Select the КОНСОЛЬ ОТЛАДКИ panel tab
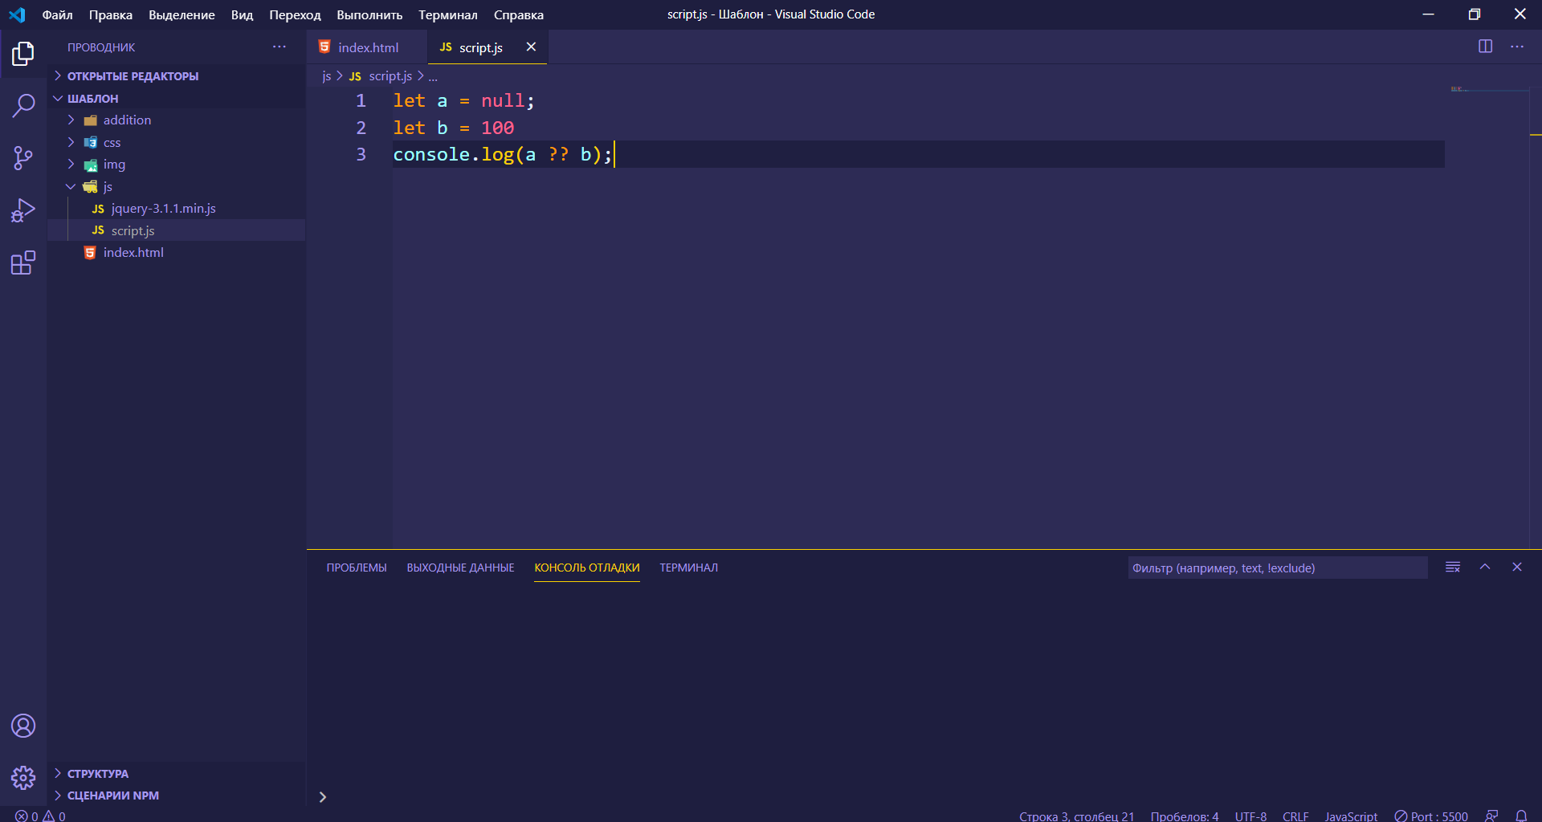The height and width of the screenshot is (822, 1542). pos(587,568)
